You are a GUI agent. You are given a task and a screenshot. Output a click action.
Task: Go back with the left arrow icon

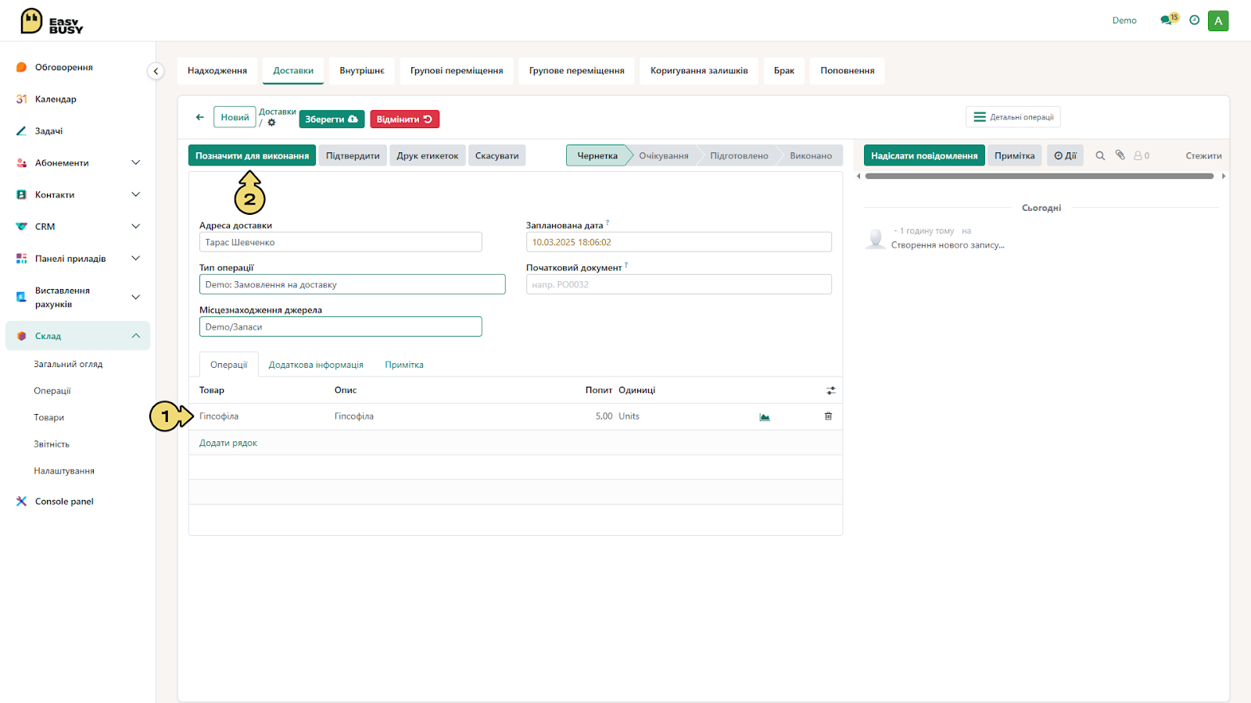pyautogui.click(x=200, y=117)
